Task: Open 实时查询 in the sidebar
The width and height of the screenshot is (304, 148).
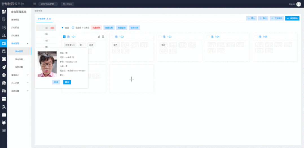Action: point(15,36)
